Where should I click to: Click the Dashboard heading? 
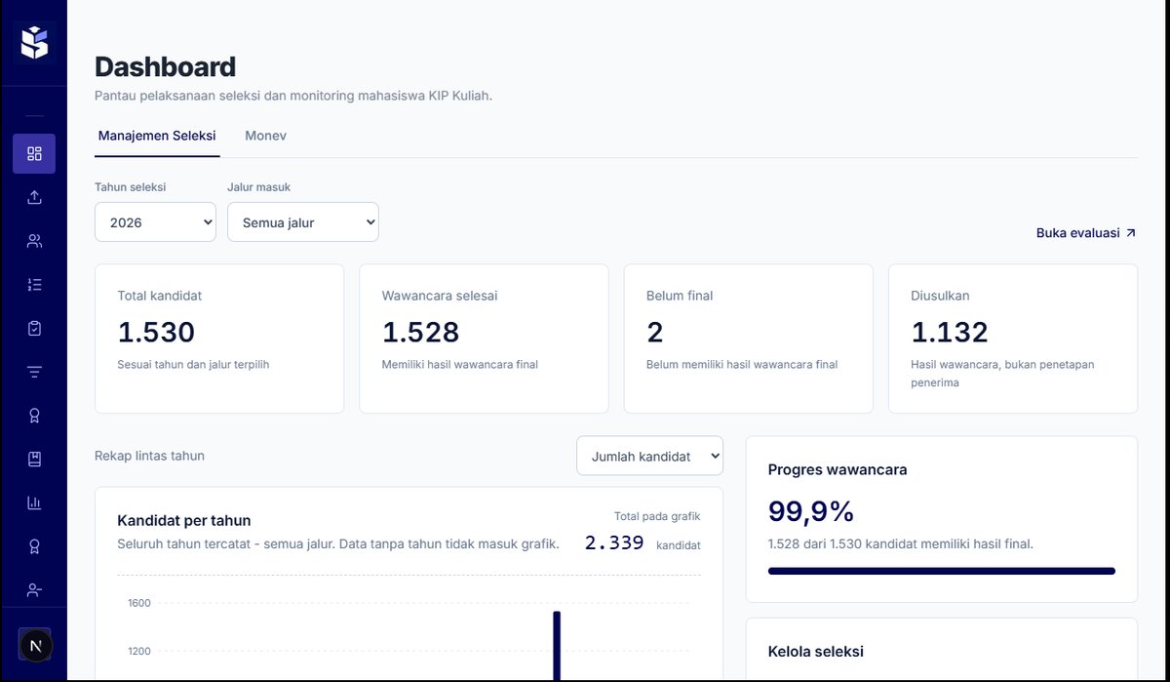click(165, 66)
